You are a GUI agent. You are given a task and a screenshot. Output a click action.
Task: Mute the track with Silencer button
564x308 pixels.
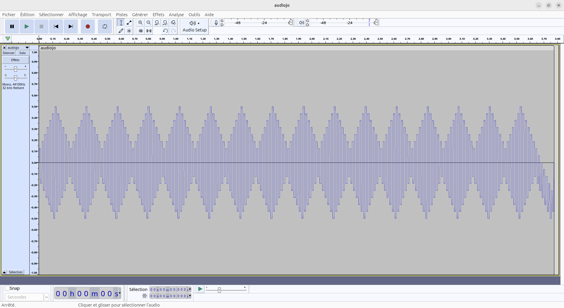pyautogui.click(x=9, y=53)
